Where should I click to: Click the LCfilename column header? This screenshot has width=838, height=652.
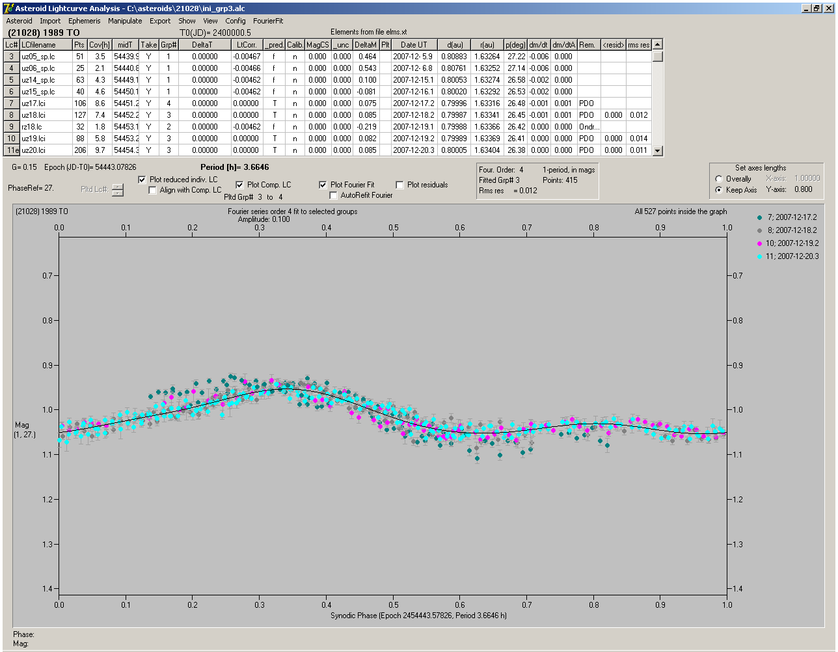pyautogui.click(x=46, y=45)
